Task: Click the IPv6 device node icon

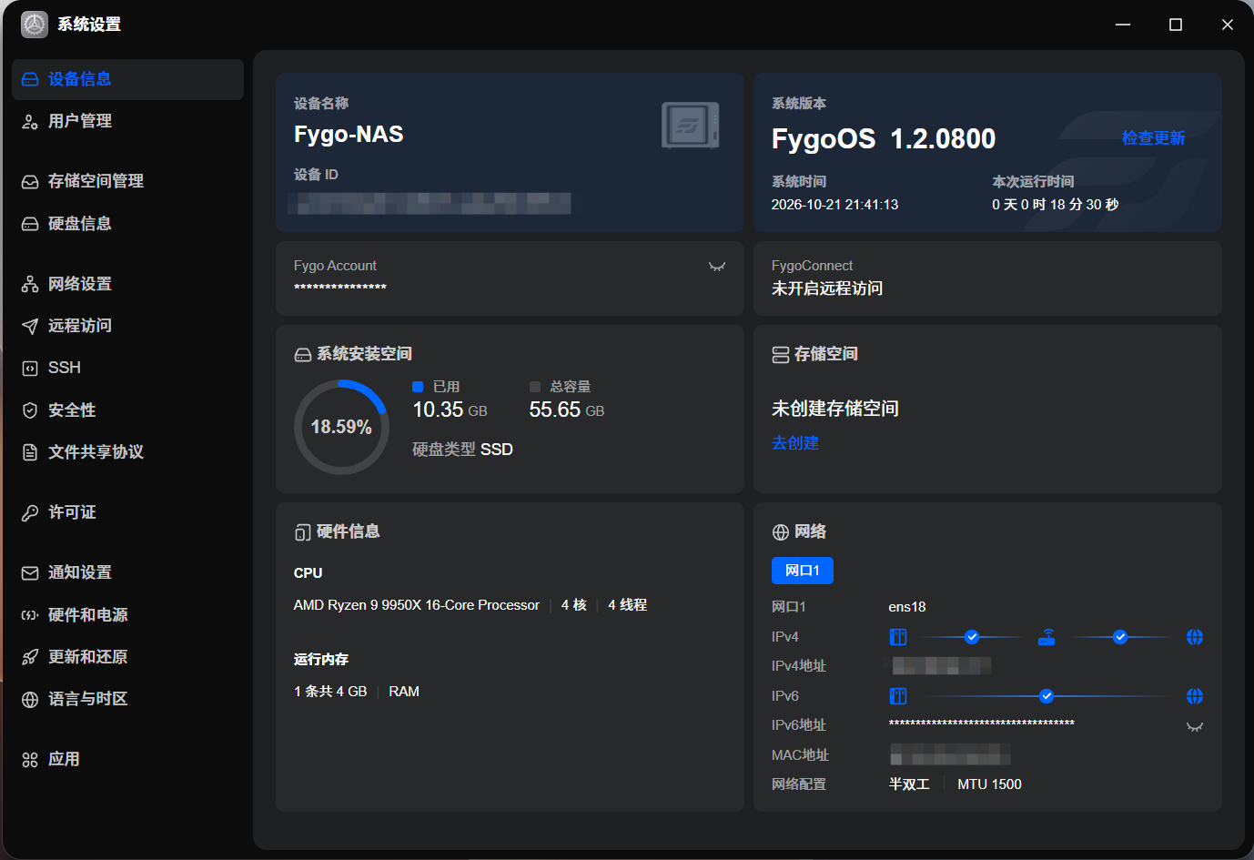Action: tap(898, 696)
